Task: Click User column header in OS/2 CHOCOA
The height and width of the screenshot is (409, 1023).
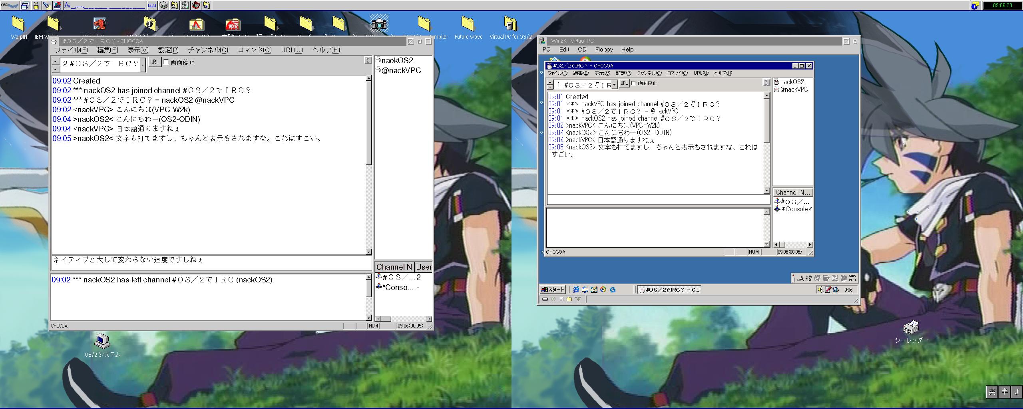Action: point(424,267)
